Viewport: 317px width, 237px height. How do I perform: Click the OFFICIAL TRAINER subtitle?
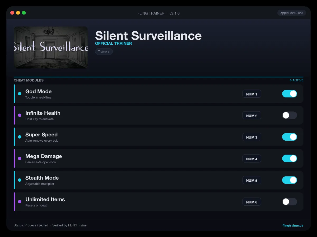pos(113,43)
